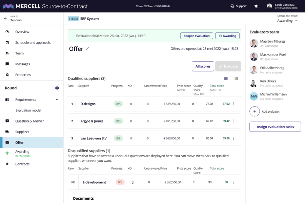This screenshot has height=203, width=305.
Task: Open the Round settings gear
Action: pyautogui.click(x=57, y=88)
